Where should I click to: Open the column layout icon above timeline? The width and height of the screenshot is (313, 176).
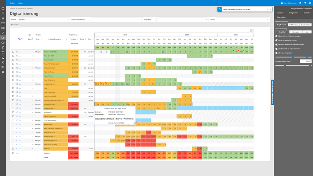251,30
